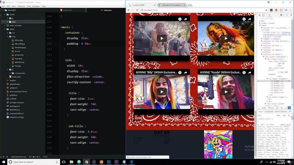Close the localhost:3000 Chrome tab
This screenshot has width=294, height=165.
click(155, 5)
